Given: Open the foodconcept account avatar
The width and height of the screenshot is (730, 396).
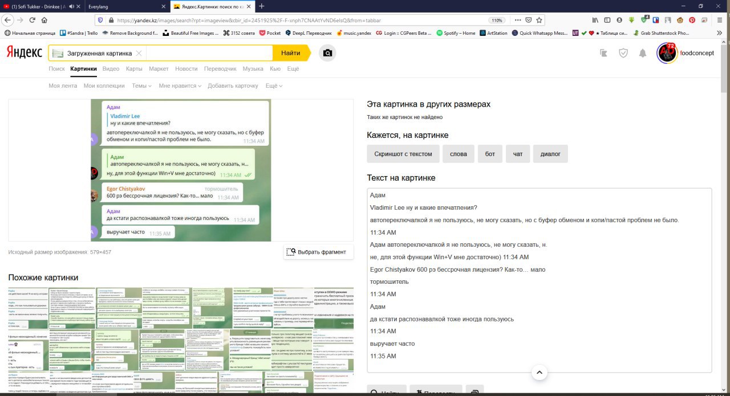Looking at the screenshot, I should point(667,53).
